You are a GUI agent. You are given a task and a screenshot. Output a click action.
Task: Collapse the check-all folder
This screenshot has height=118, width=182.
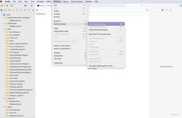(x=4, y=98)
